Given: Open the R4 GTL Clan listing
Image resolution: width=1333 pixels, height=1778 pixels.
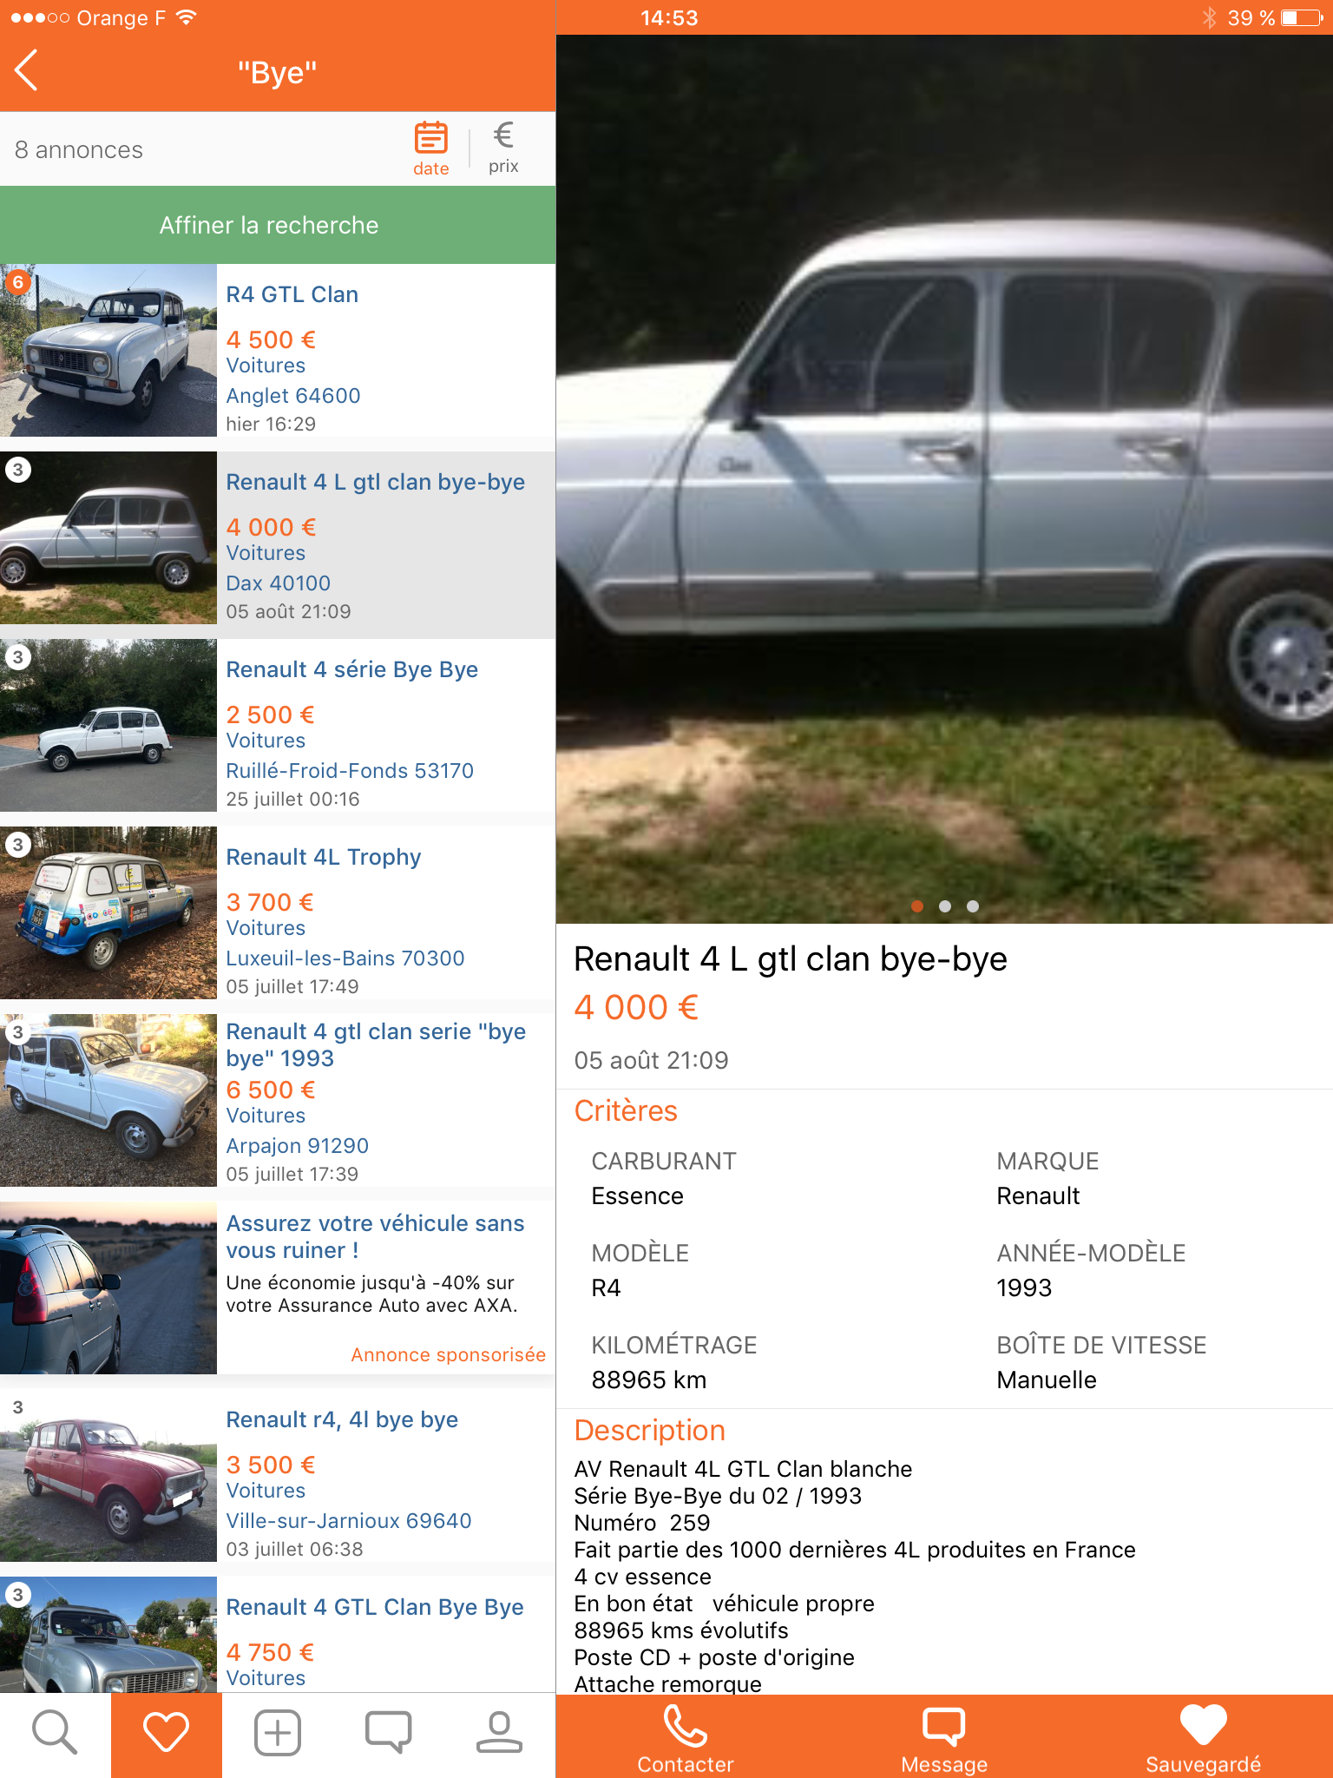Looking at the screenshot, I should pyautogui.click(x=278, y=351).
